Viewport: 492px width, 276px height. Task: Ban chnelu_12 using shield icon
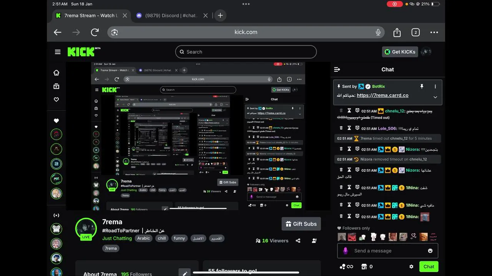pyautogui.click(x=357, y=111)
